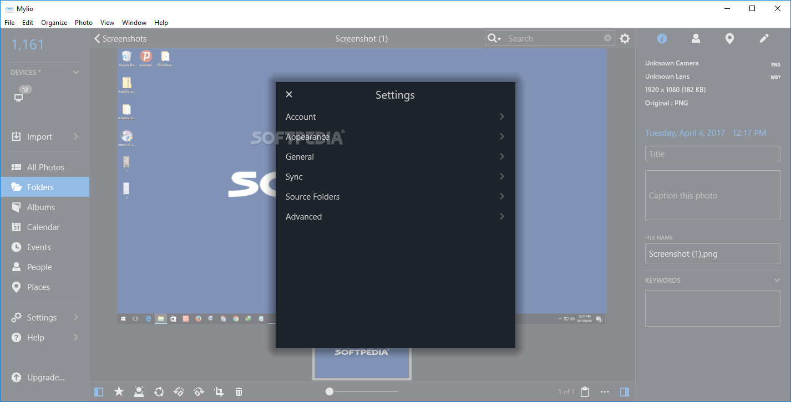This screenshot has width=791, height=402.
Task: Select the filmstrip thumbnail below the photo
Action: point(362,363)
